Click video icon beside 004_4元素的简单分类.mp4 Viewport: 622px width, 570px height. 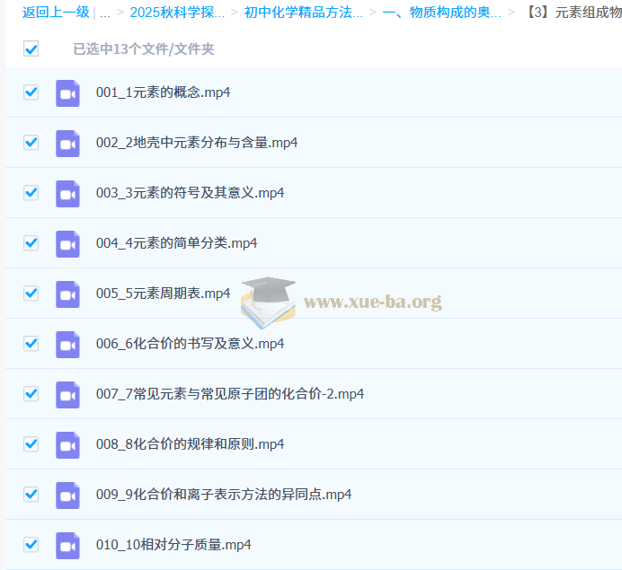click(x=67, y=243)
